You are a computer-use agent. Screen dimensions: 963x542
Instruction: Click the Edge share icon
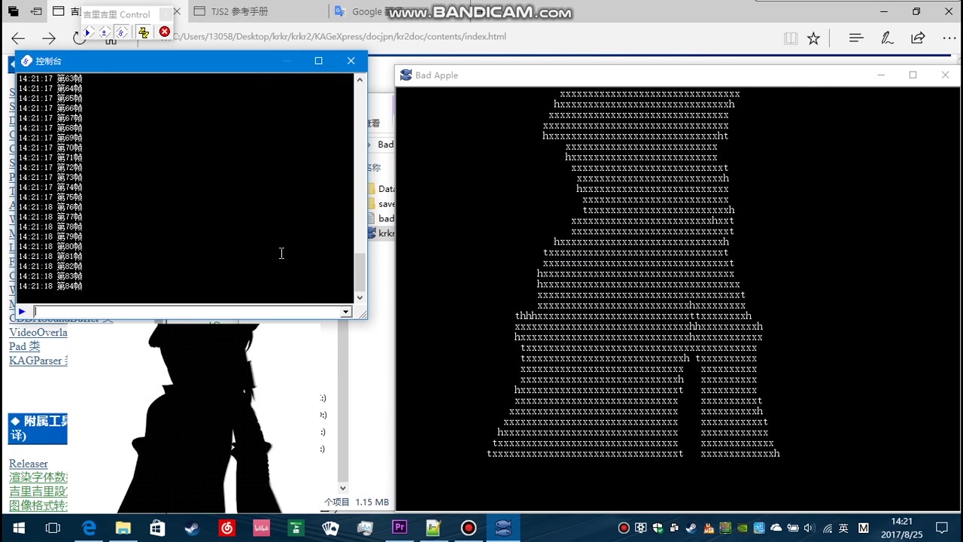918,38
